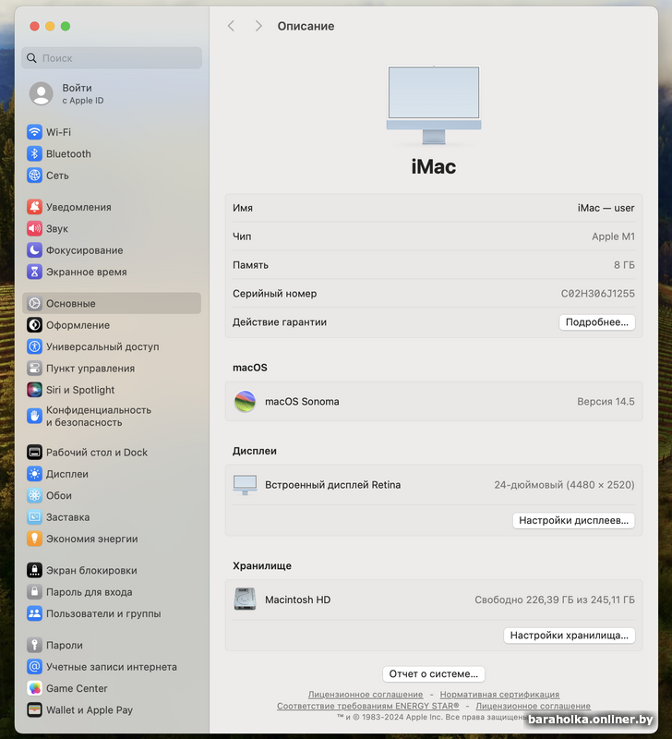
Task: Click the Apple ID avatar icon
Action: (41, 94)
